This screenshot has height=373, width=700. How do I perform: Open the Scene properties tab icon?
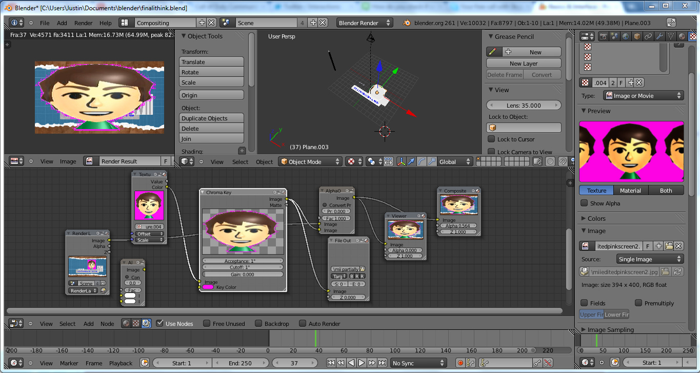[614, 36]
